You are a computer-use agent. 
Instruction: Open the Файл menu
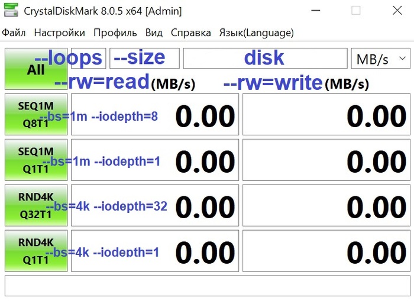point(14,33)
